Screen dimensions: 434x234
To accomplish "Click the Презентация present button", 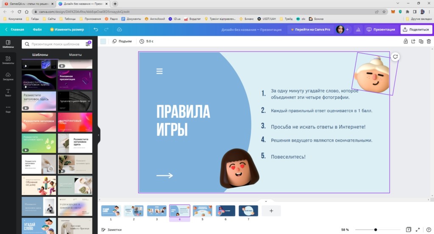I will (381, 30).
